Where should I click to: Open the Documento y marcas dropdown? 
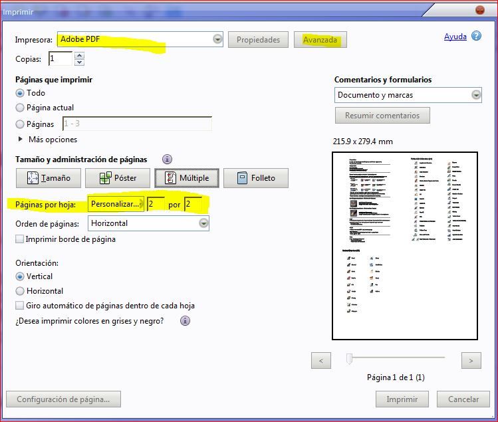tap(408, 95)
